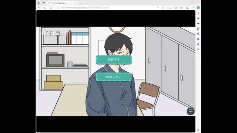
Task: Close the current game tab
Action: [76, 3]
